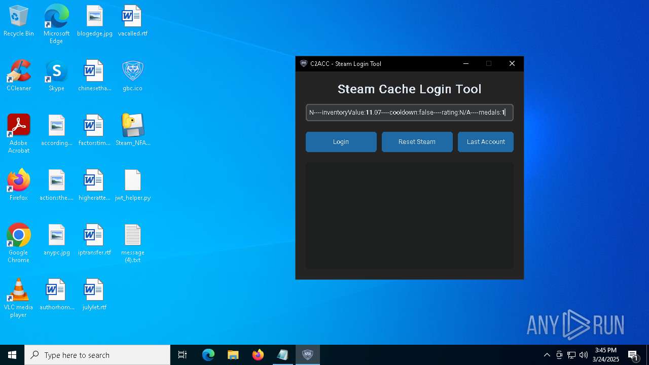Select the Adobe Acrobat desktop shortcut

point(19,134)
